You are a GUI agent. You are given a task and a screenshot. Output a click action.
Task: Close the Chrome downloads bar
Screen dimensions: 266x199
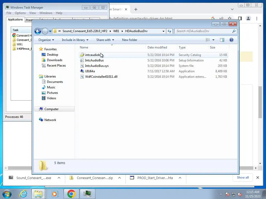click(257, 177)
